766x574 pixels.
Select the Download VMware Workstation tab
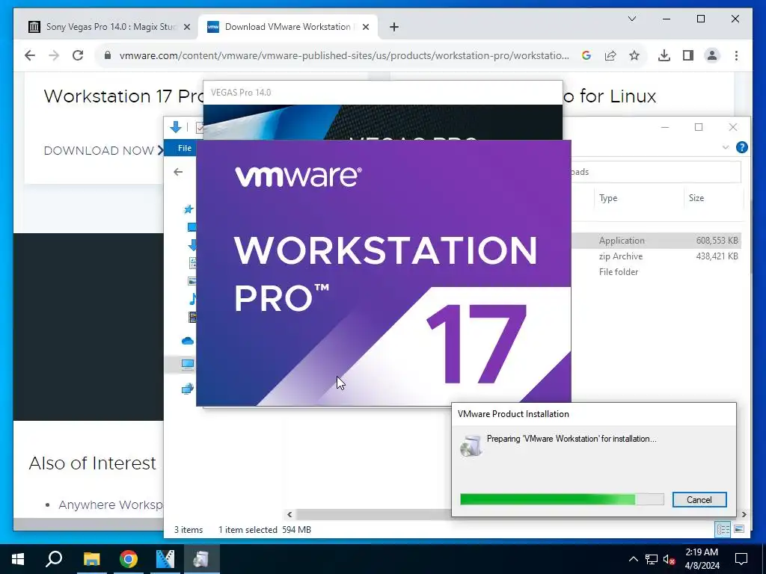pos(287,27)
